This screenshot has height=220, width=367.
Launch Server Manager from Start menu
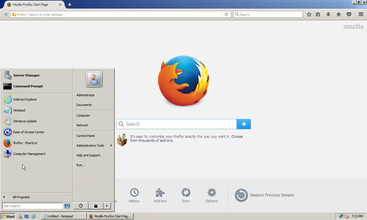(x=37, y=75)
